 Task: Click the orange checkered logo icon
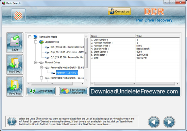[x=18, y=16]
